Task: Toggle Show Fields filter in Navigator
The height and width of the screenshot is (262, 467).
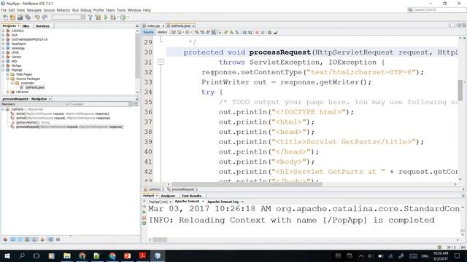Action: coord(12,239)
